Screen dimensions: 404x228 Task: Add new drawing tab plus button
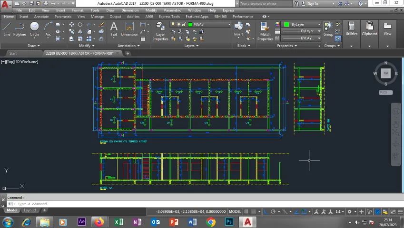[128, 54]
